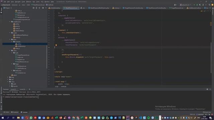Open the Code menu
The width and height of the screenshot is (214, 120).
23,2
